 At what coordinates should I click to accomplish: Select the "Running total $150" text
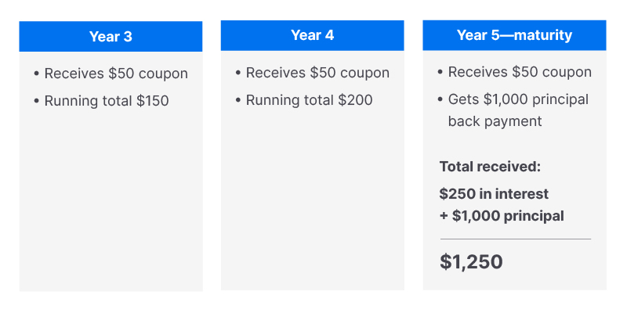[x=107, y=101]
